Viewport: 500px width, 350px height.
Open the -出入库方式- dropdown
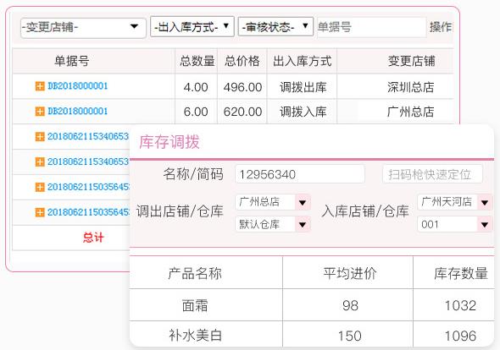point(192,27)
